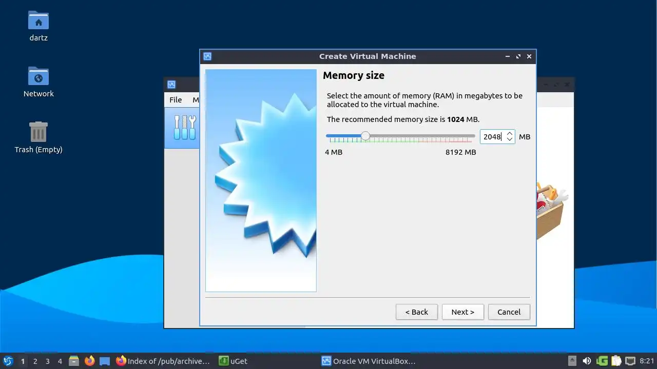Open the Trash (Empty) desktop icon
The width and height of the screenshot is (657, 369).
(x=38, y=132)
